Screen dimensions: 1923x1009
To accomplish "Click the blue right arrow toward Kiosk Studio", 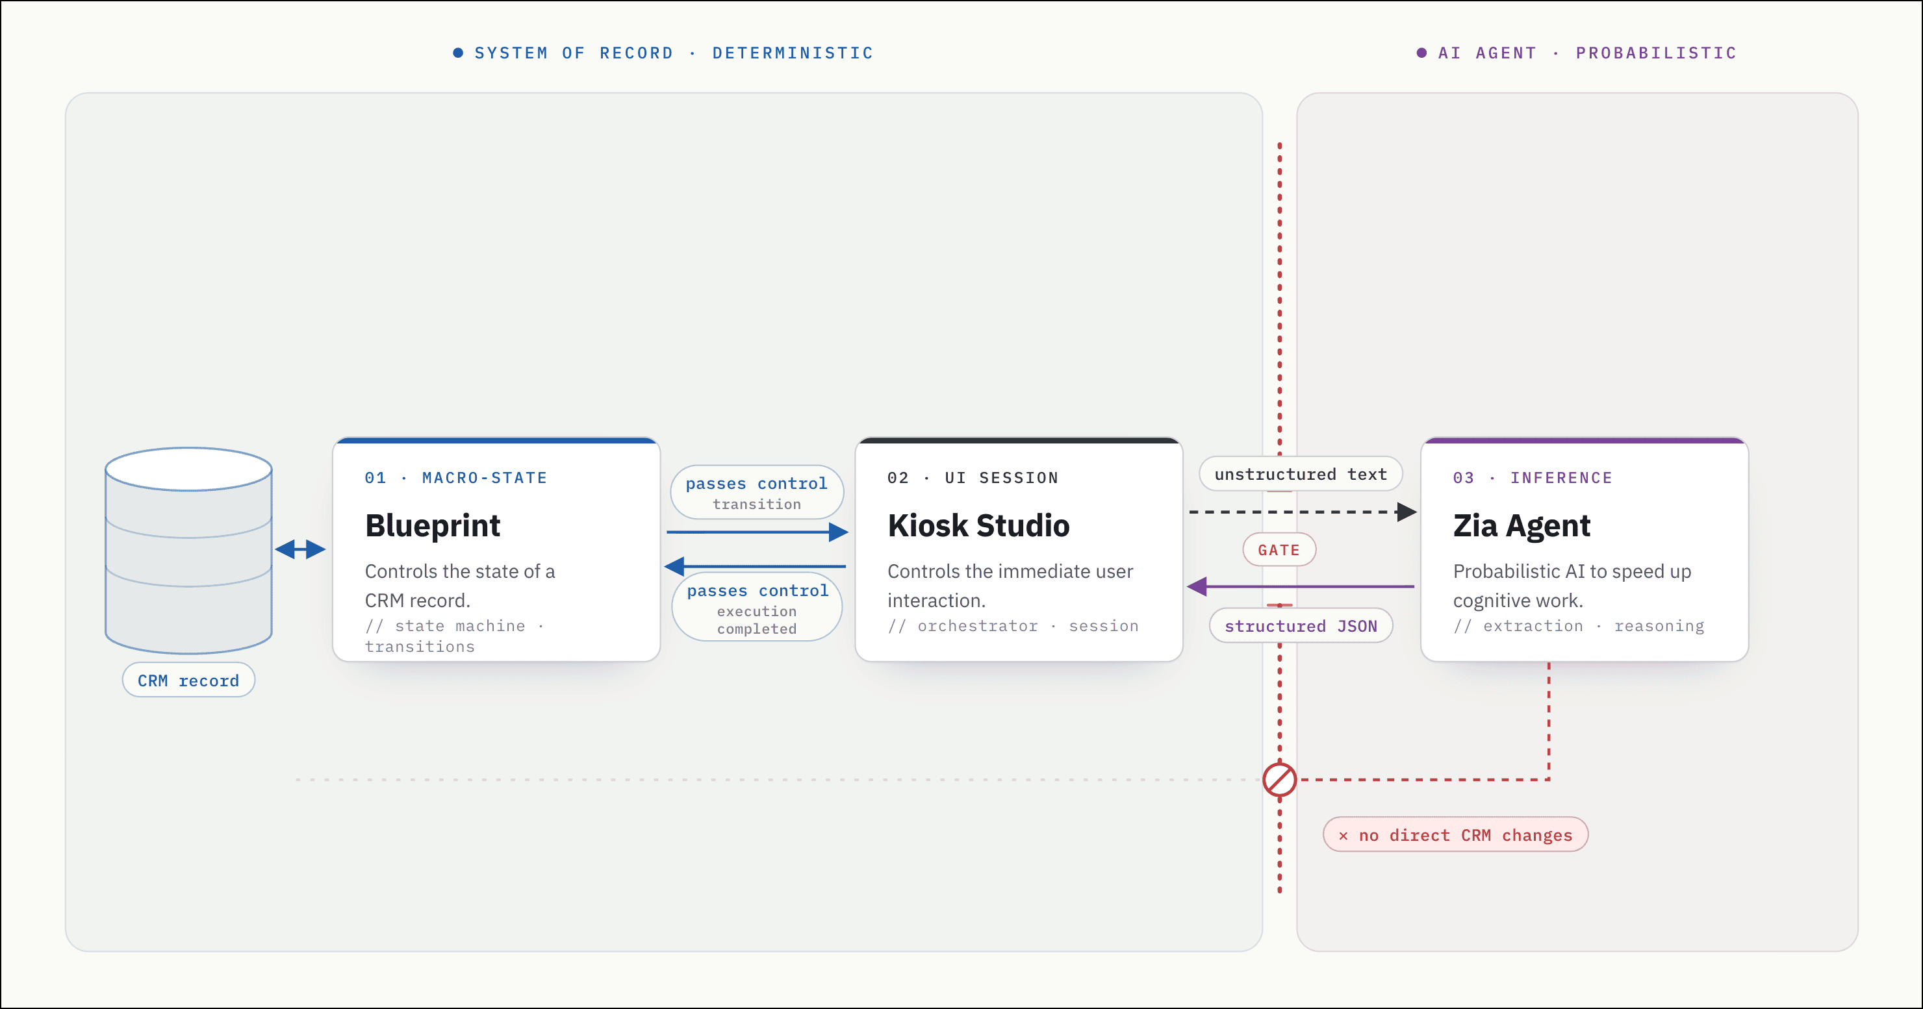I will click(757, 532).
